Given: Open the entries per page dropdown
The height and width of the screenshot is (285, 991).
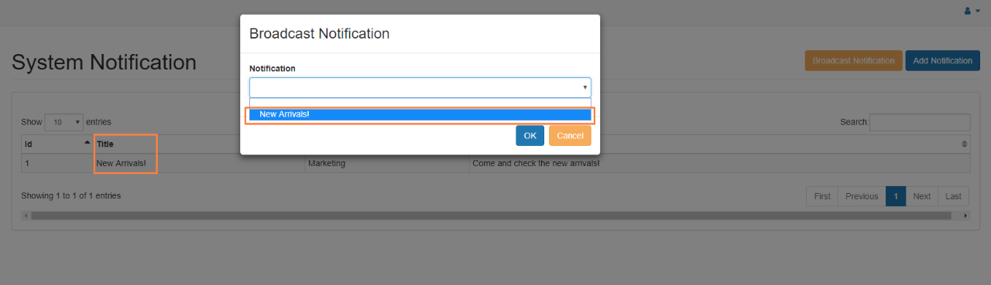Looking at the screenshot, I should click(63, 122).
